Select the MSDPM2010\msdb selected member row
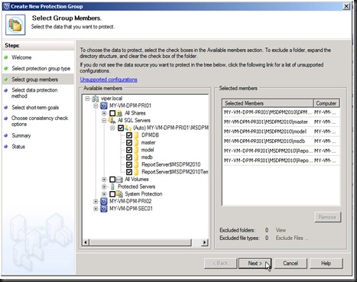Viewport: 357px width, 282px height. (281, 141)
